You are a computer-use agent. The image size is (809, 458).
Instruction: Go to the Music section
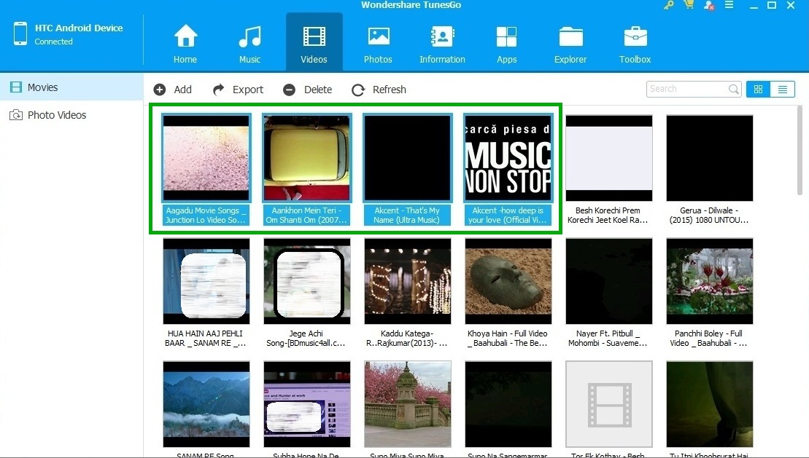(249, 44)
